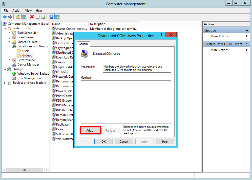Viewport: 252px width, 180px height.
Task: Click the Up One Level folder icon
Action: [18, 17]
